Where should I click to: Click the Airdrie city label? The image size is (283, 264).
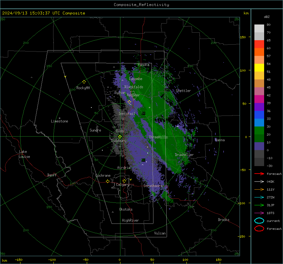[124, 168]
